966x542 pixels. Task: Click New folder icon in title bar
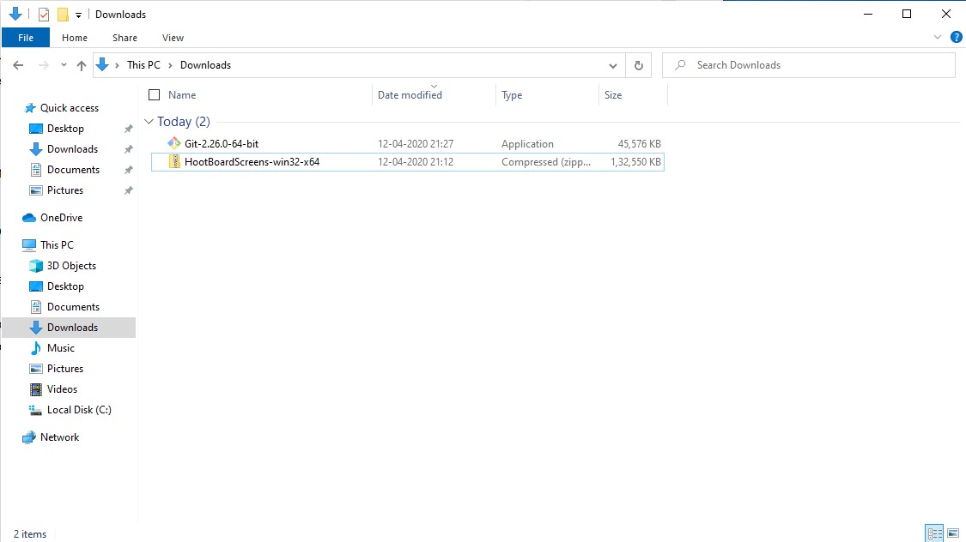pos(63,15)
